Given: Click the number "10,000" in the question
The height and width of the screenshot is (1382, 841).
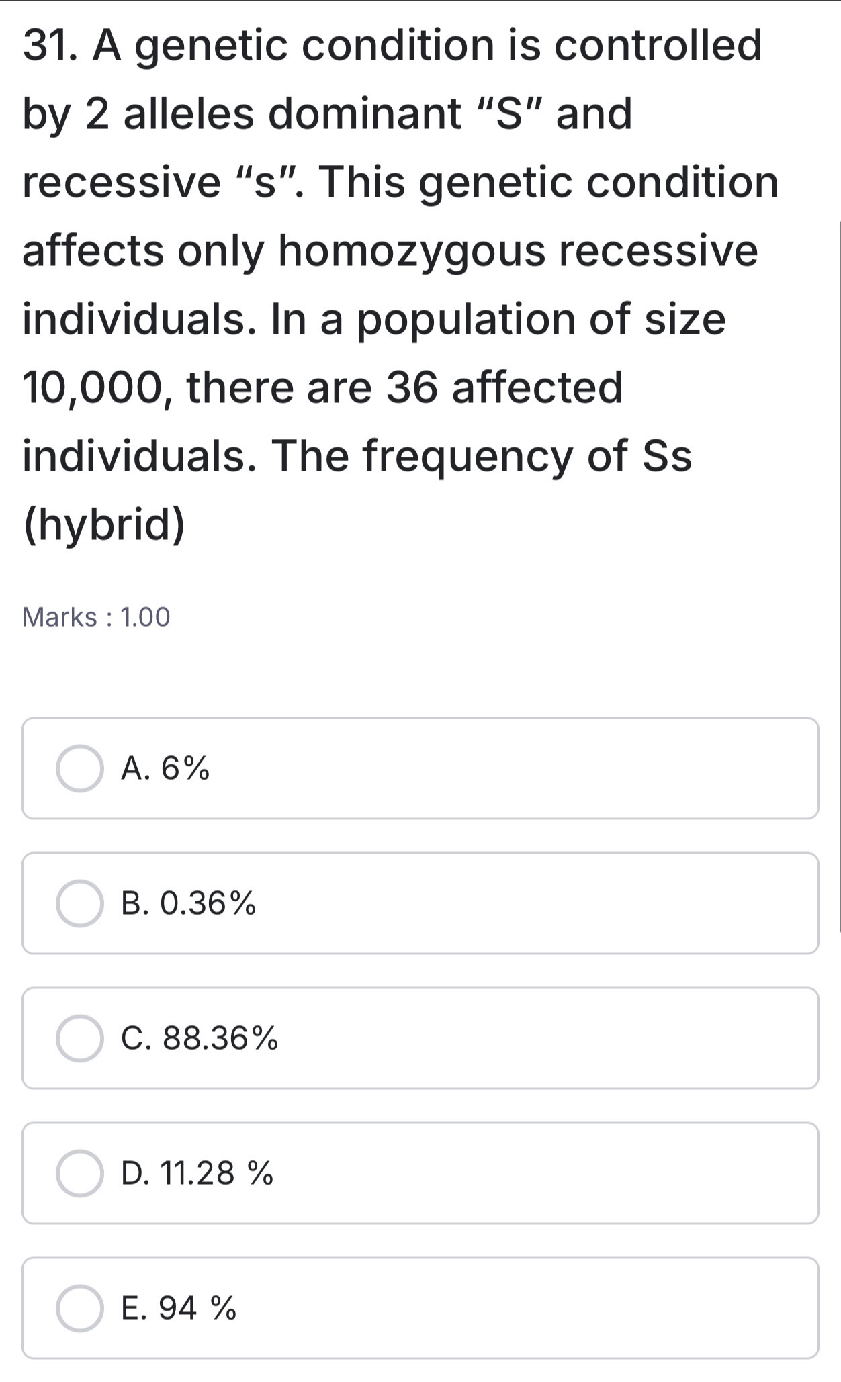Looking at the screenshot, I should [x=97, y=387].
